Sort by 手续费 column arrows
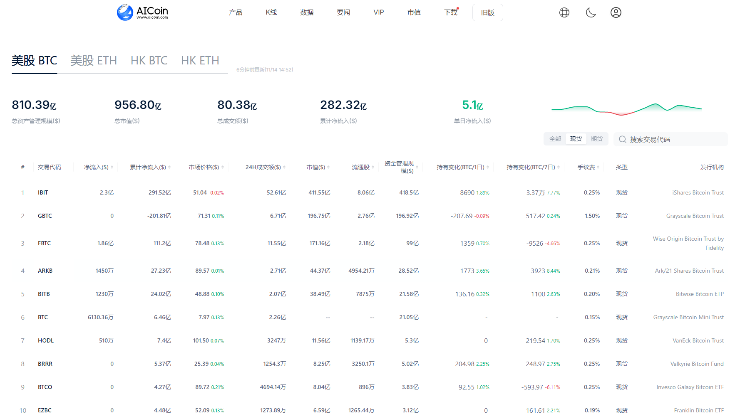This screenshot has width=740, height=419. pos(598,167)
